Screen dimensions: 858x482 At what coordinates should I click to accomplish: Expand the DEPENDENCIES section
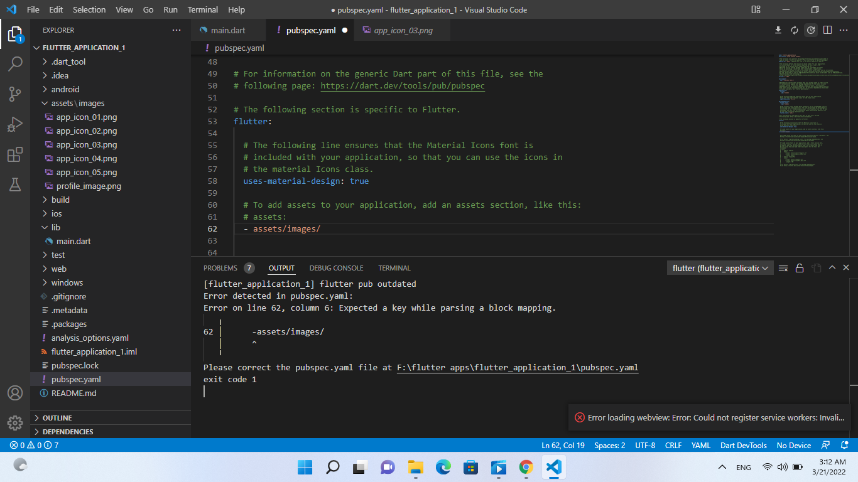coord(111,432)
